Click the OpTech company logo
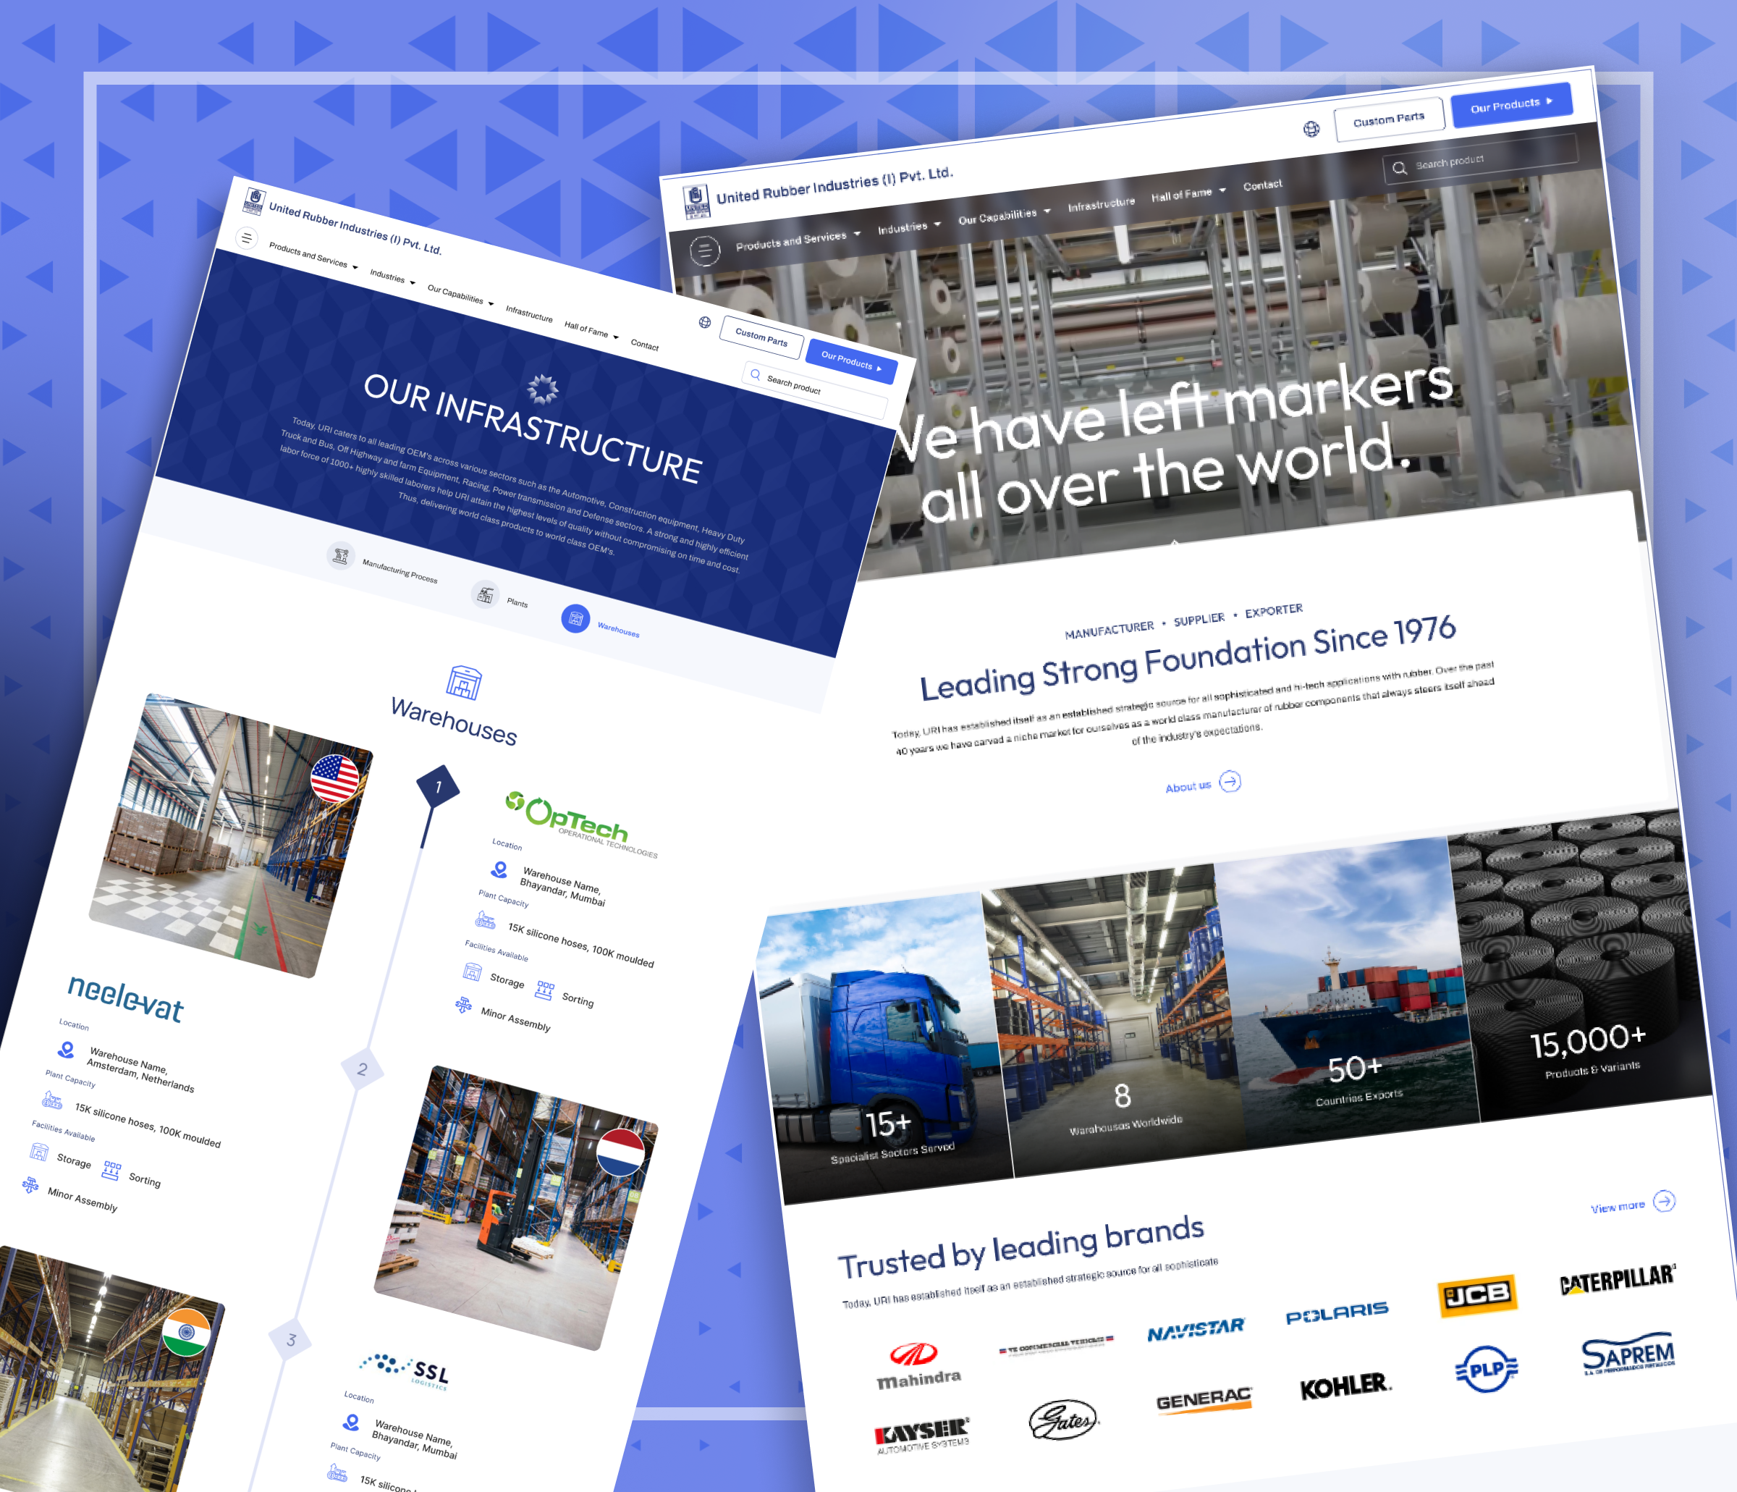1737x1492 pixels. tap(581, 824)
